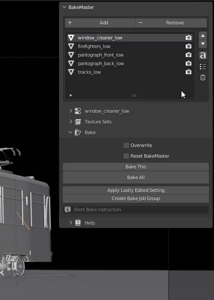This screenshot has width=214, height=300.
Task: Click the Texture Sets box icon
Action: 78,122
